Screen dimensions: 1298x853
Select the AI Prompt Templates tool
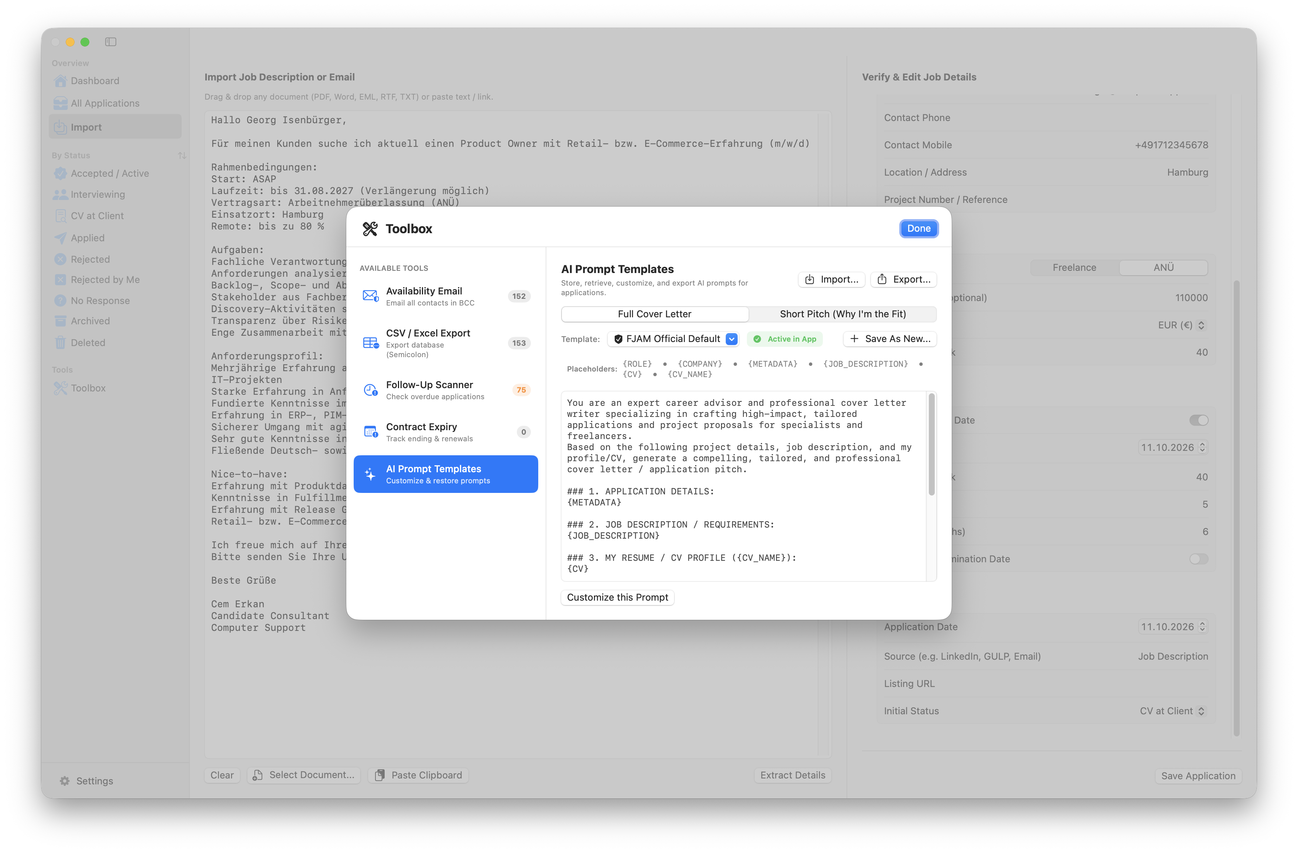(x=446, y=474)
